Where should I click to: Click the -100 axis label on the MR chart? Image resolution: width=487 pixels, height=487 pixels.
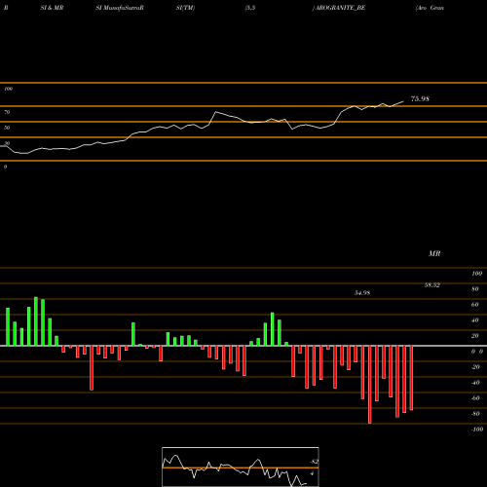click(x=477, y=430)
